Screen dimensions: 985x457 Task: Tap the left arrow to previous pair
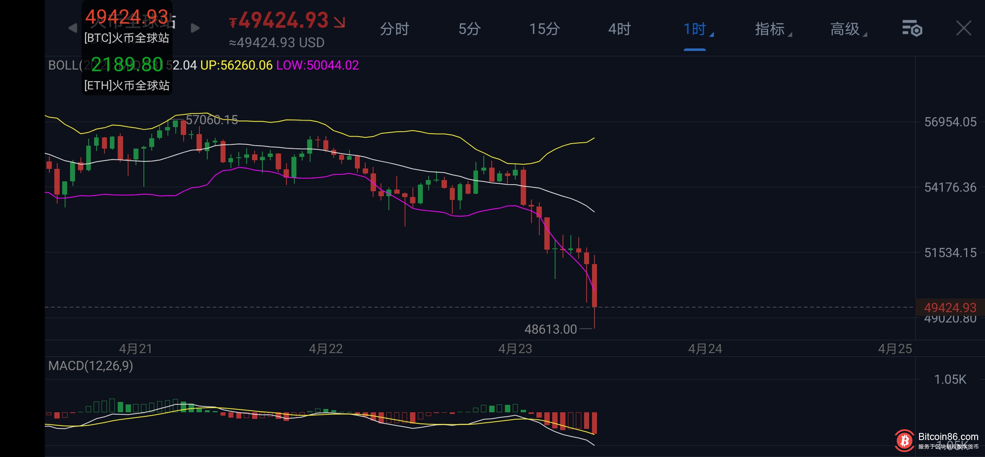pos(73,28)
